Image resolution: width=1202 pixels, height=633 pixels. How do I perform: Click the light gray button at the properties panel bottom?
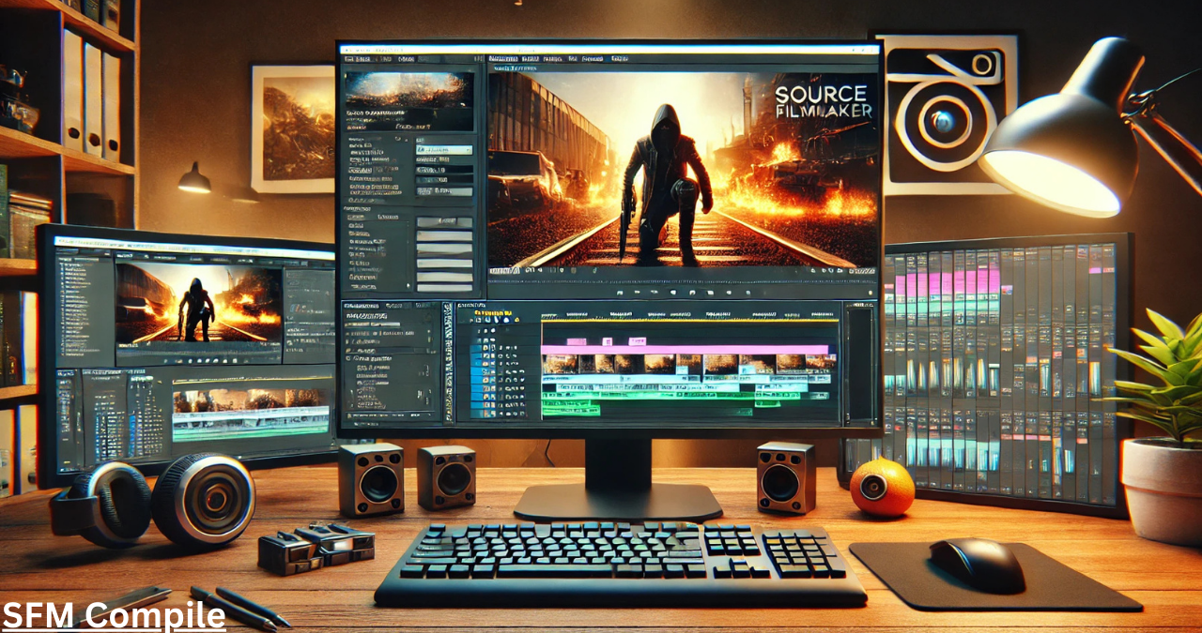click(x=444, y=288)
